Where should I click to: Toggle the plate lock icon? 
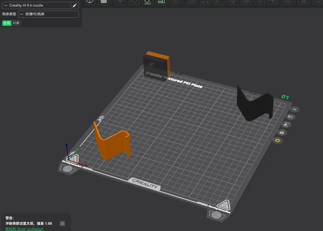click(281, 132)
